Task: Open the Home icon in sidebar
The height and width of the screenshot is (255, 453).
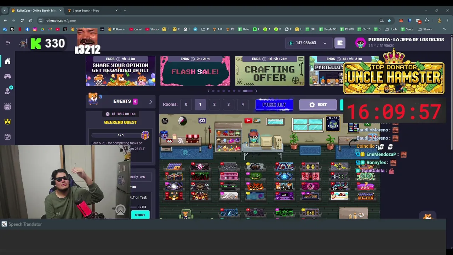Action: [x=7, y=61]
